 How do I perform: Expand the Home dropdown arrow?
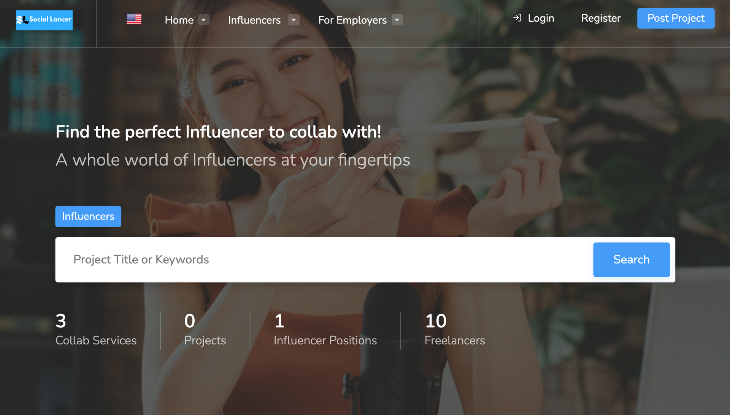[x=204, y=20]
